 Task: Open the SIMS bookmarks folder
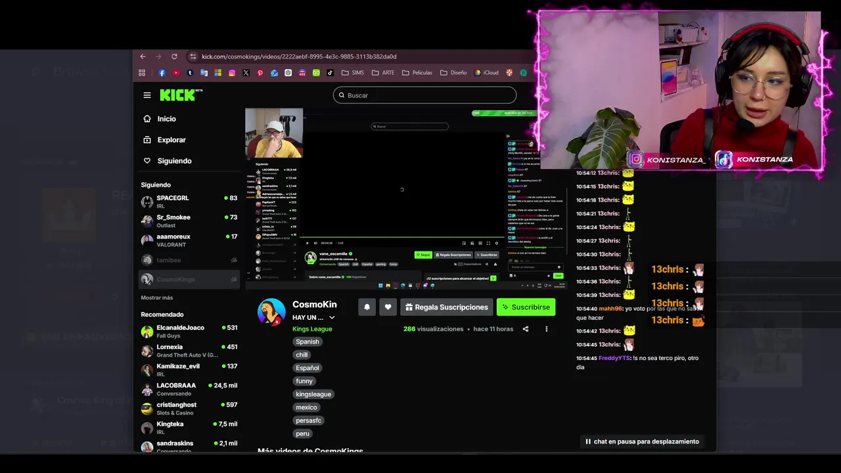[x=352, y=73]
